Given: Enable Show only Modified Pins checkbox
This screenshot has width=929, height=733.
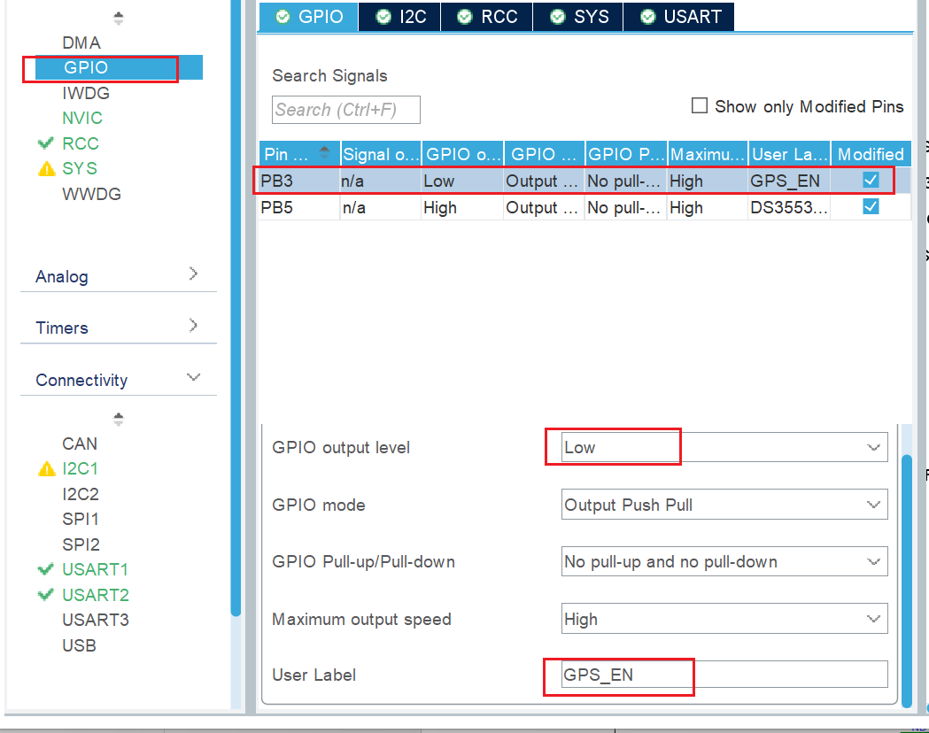Looking at the screenshot, I should point(700,106).
